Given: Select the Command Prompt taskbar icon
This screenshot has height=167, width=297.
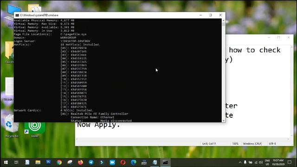Looking at the screenshot, I should 165,162.
